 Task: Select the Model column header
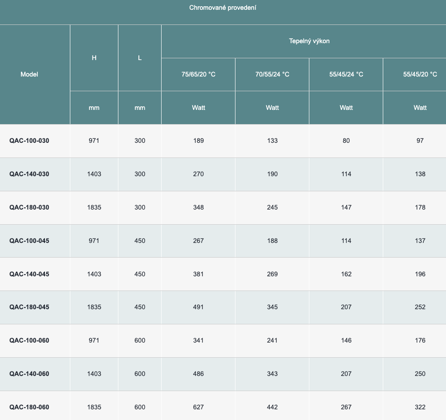pos(29,74)
